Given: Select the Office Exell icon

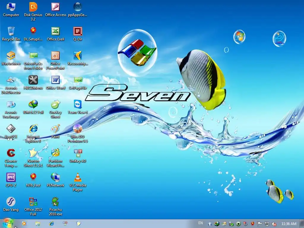Looking at the screenshot, I should pyautogui.click(x=56, y=34).
